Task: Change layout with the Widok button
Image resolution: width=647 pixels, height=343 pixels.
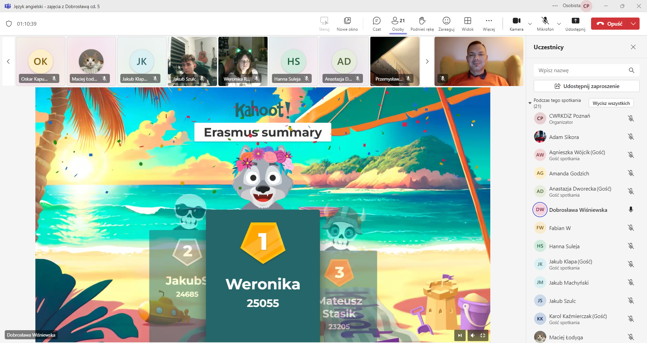Action: tap(467, 24)
